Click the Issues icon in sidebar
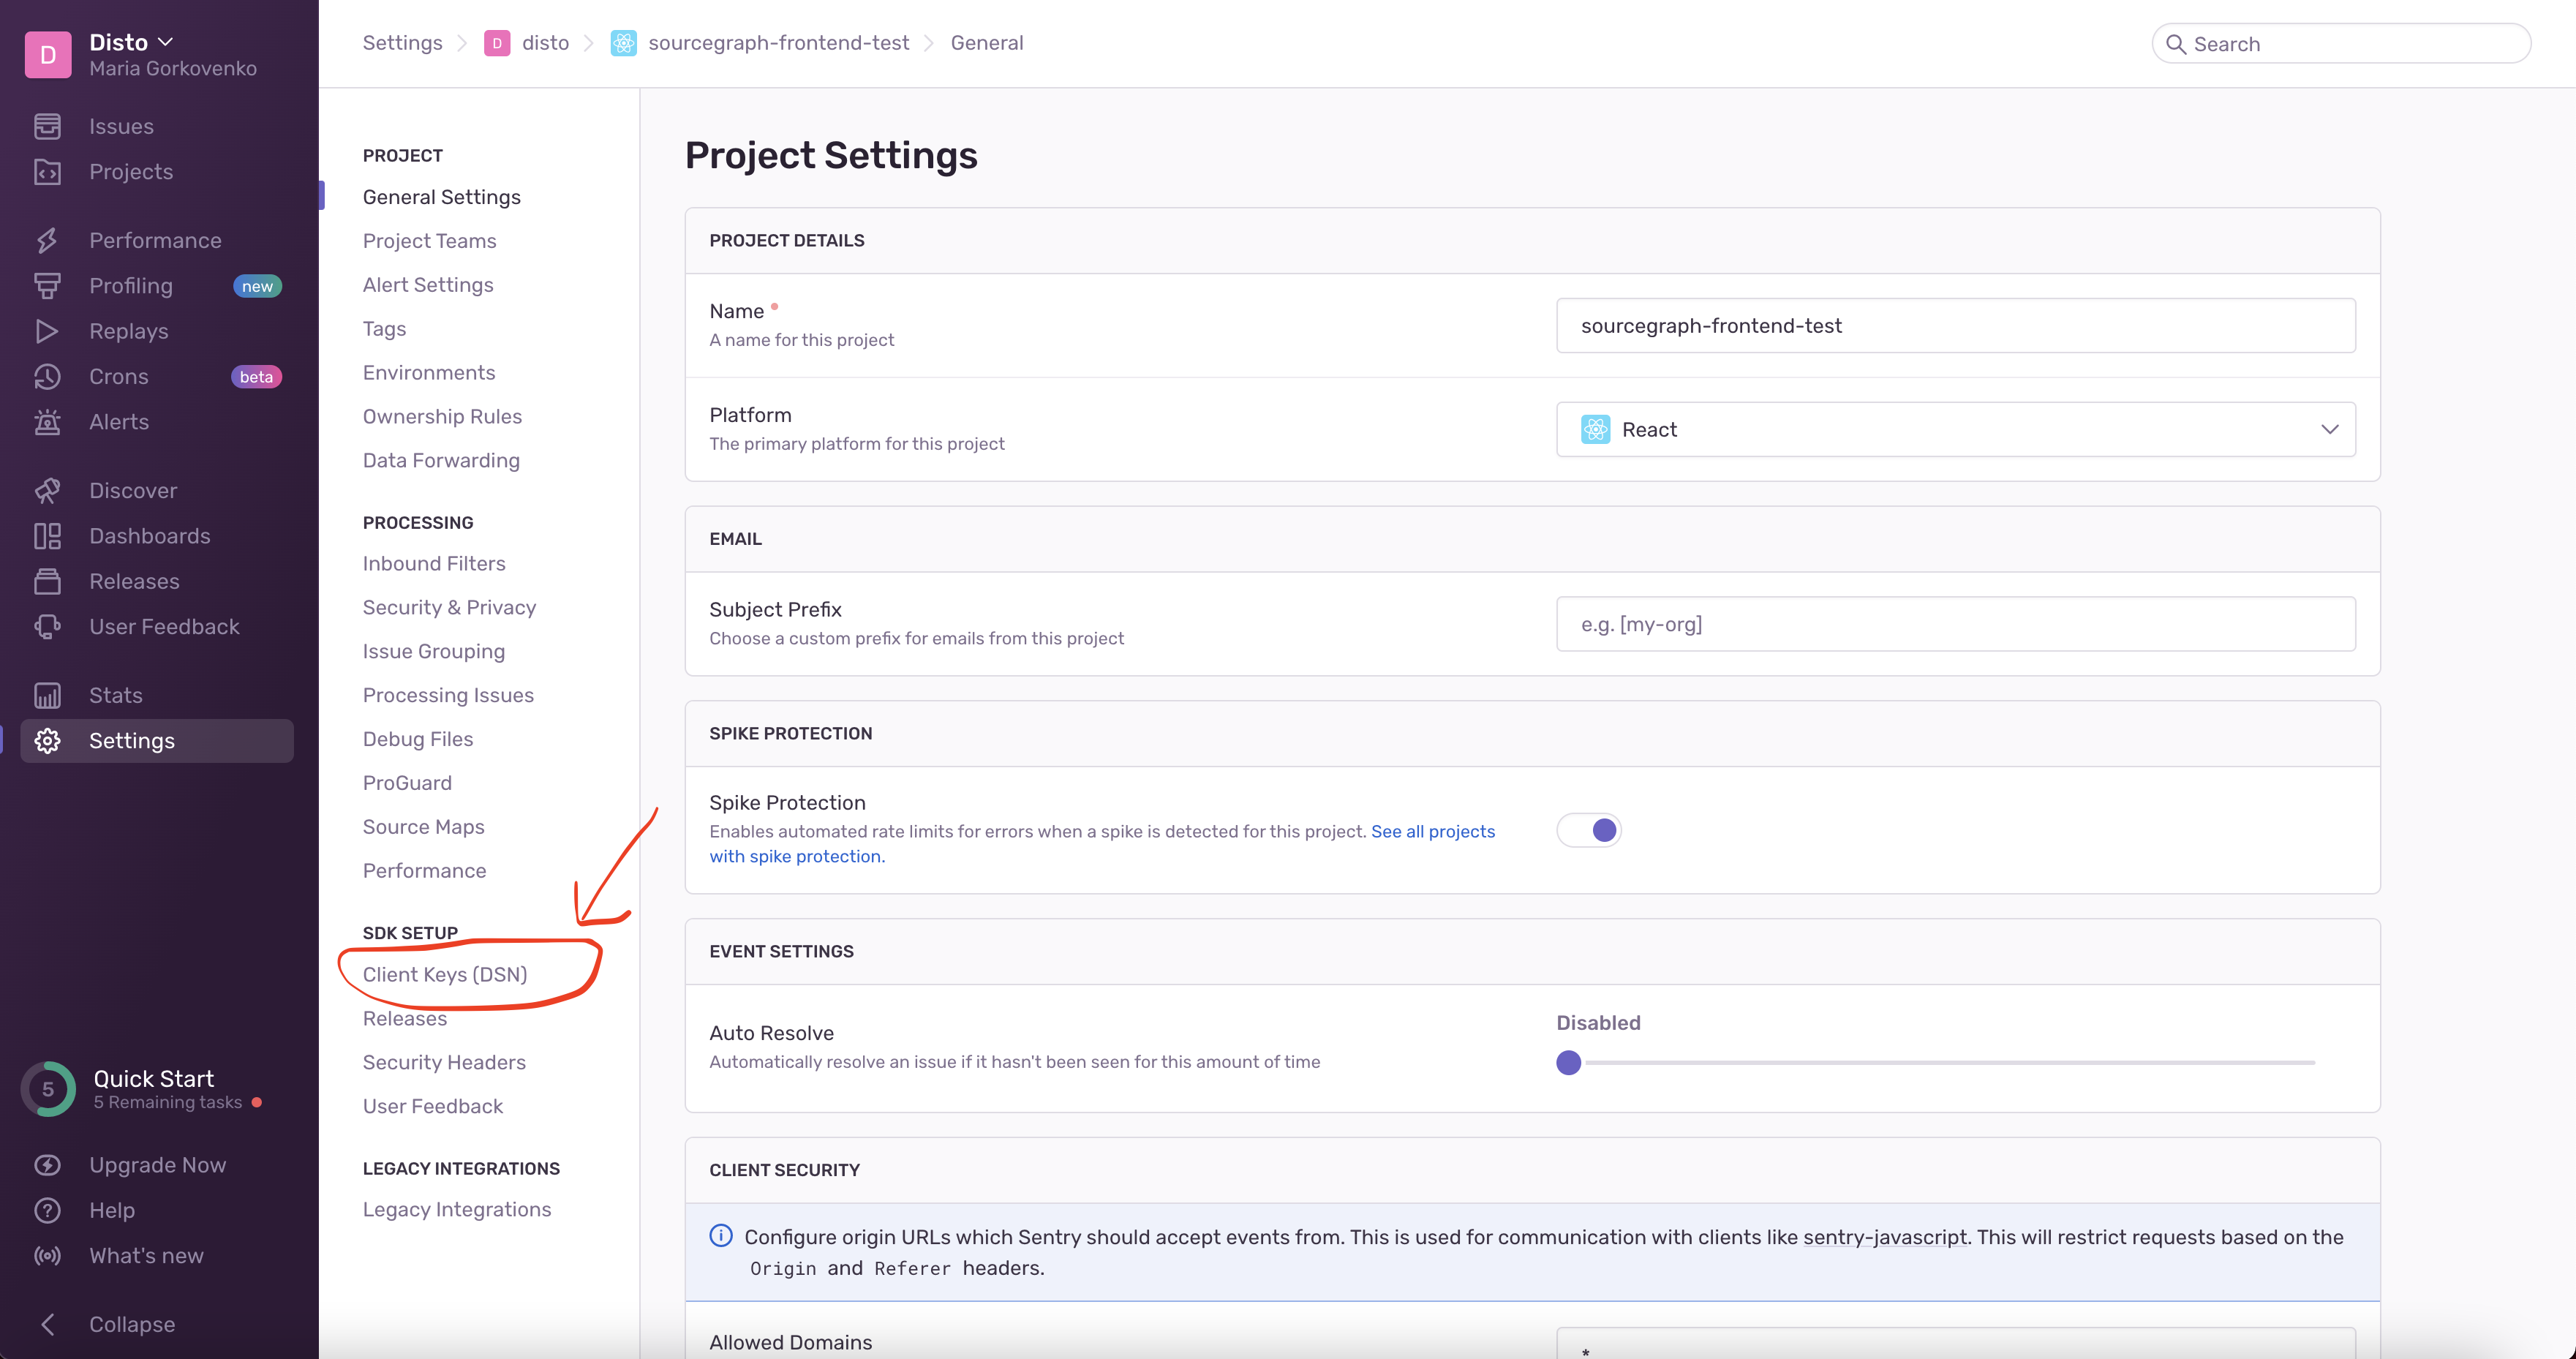 pyautogui.click(x=47, y=126)
